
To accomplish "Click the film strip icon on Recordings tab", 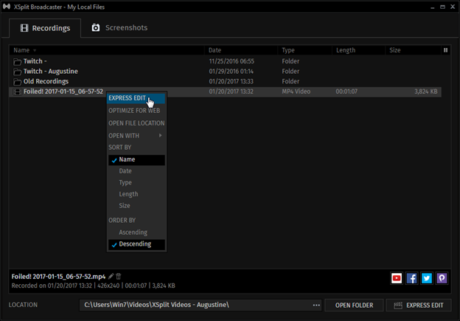I will (24, 28).
